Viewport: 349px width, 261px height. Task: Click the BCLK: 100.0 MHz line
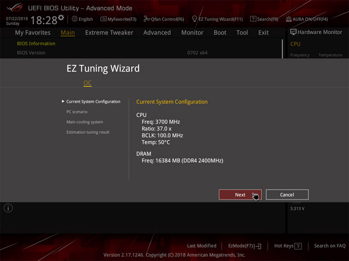pyautogui.click(x=162, y=135)
